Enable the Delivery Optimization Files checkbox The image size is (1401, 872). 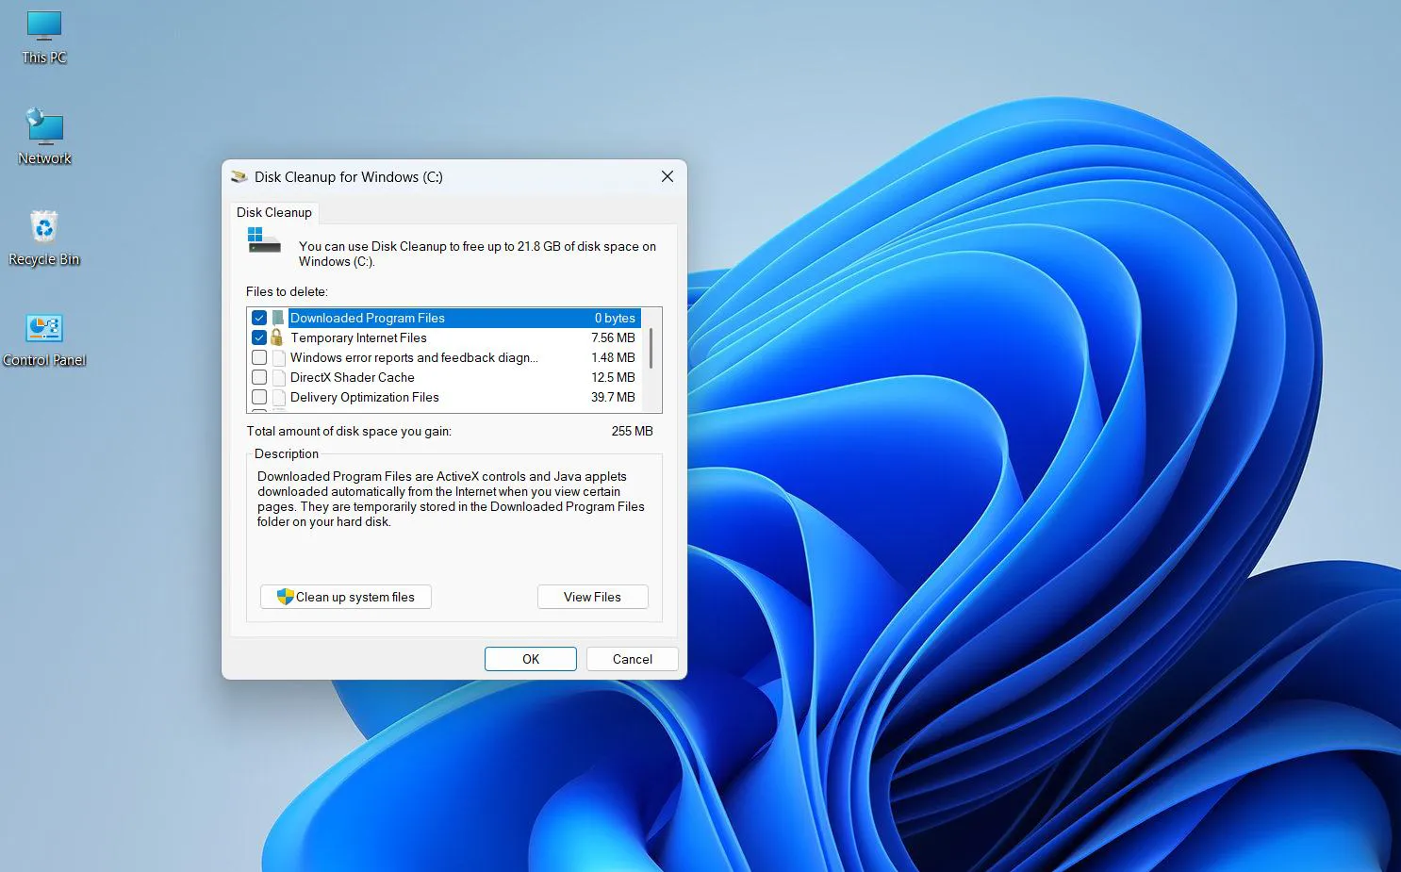pyautogui.click(x=259, y=397)
